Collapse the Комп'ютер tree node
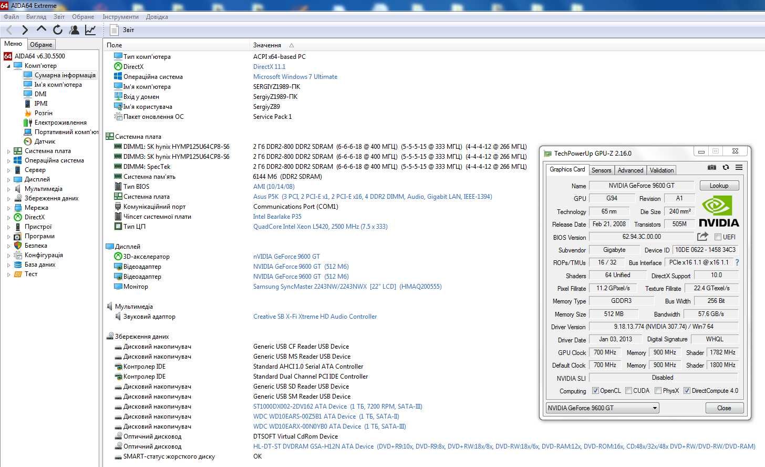 click(8, 66)
